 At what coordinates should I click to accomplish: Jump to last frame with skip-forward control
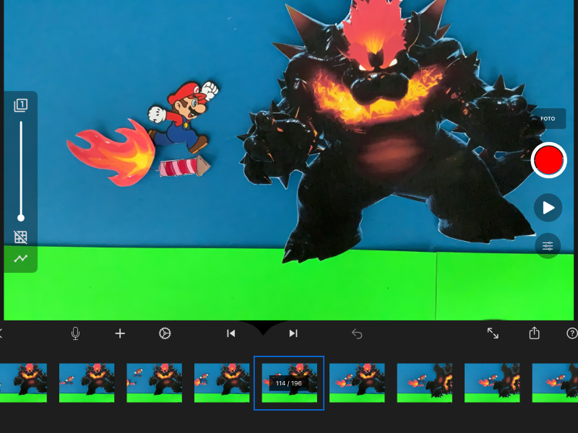(293, 333)
